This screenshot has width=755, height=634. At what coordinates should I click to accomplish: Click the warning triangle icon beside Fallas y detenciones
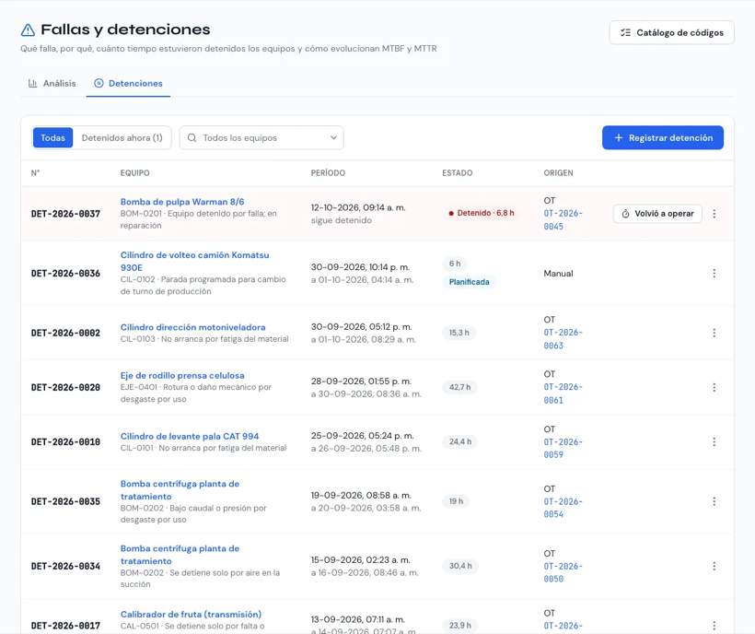(28, 29)
